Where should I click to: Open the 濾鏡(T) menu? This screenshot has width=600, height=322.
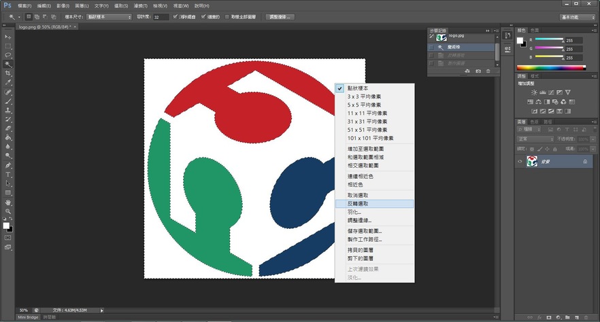pyautogui.click(x=140, y=5)
